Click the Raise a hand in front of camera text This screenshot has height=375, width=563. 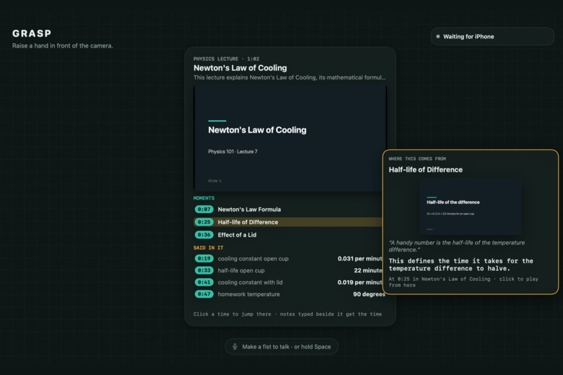pyautogui.click(x=62, y=45)
